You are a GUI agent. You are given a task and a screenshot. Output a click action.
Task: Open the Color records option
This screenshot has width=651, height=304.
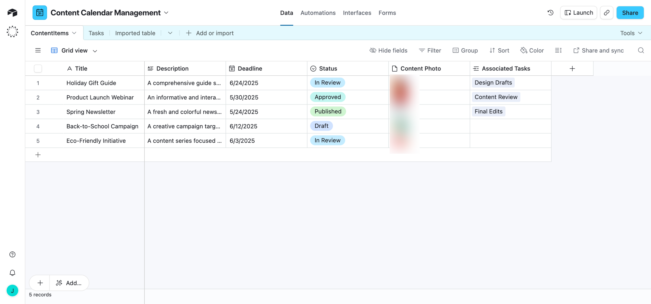[532, 50]
